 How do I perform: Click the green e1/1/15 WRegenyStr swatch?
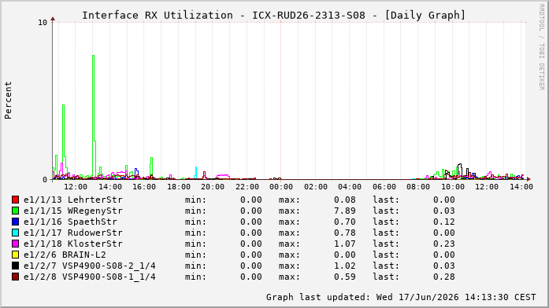[15, 211]
